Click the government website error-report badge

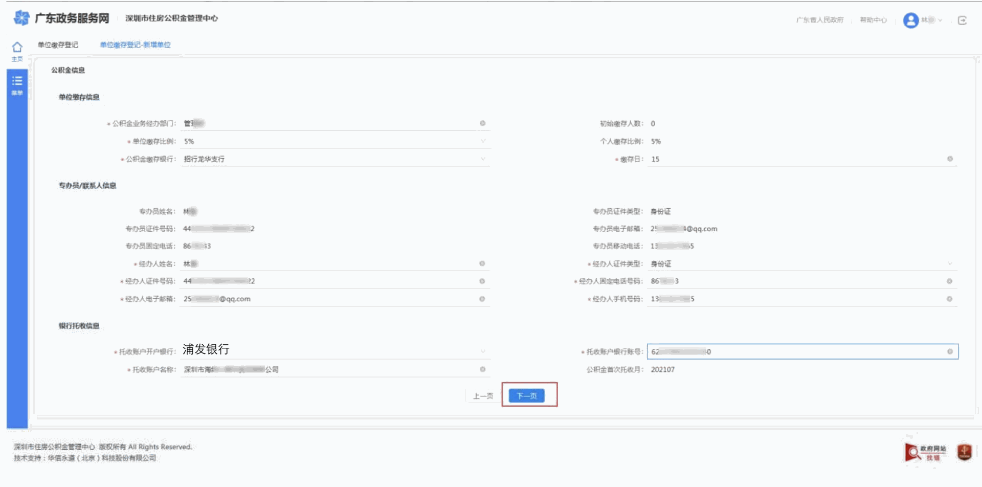pos(926,452)
